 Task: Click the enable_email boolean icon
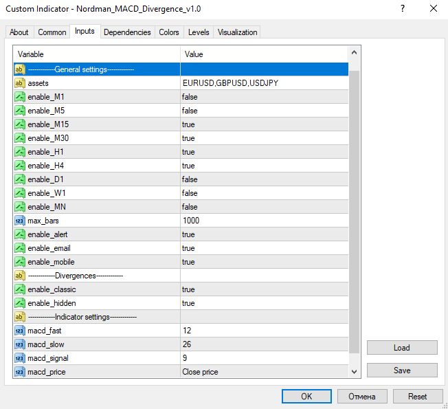[20, 248]
